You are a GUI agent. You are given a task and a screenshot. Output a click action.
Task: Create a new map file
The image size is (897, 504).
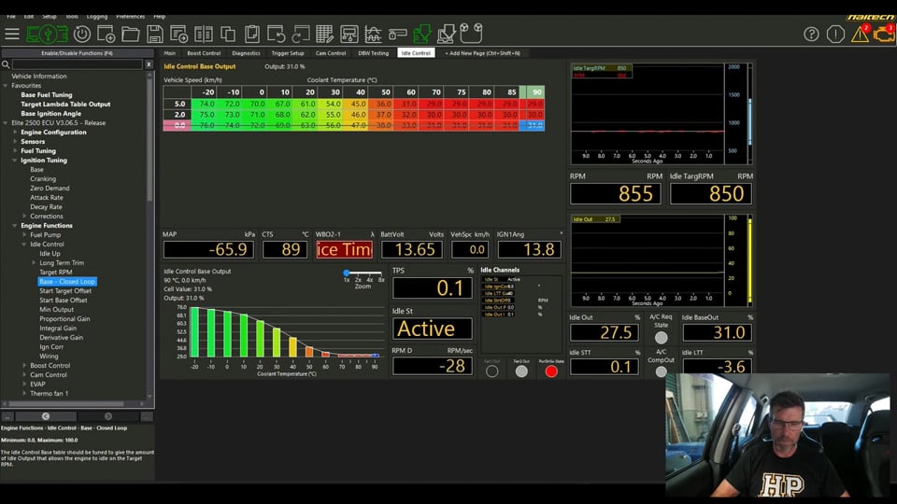click(106, 35)
